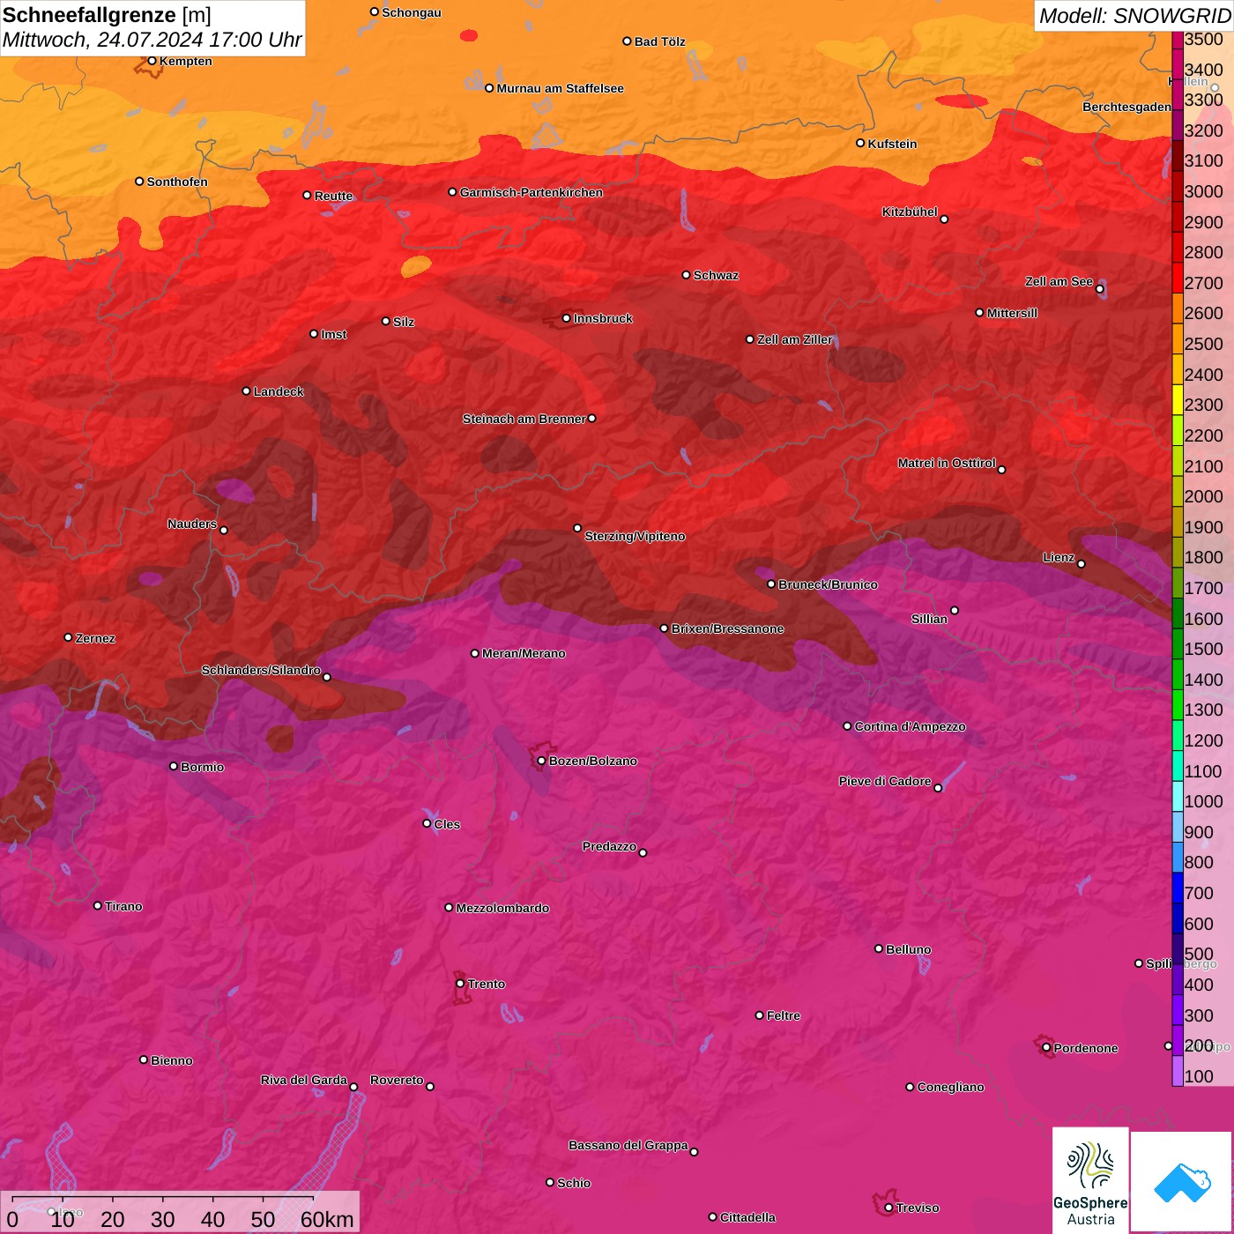Screen dimensions: 1234x1234
Task: Click the Bad Tölz label
Action: (x=659, y=41)
